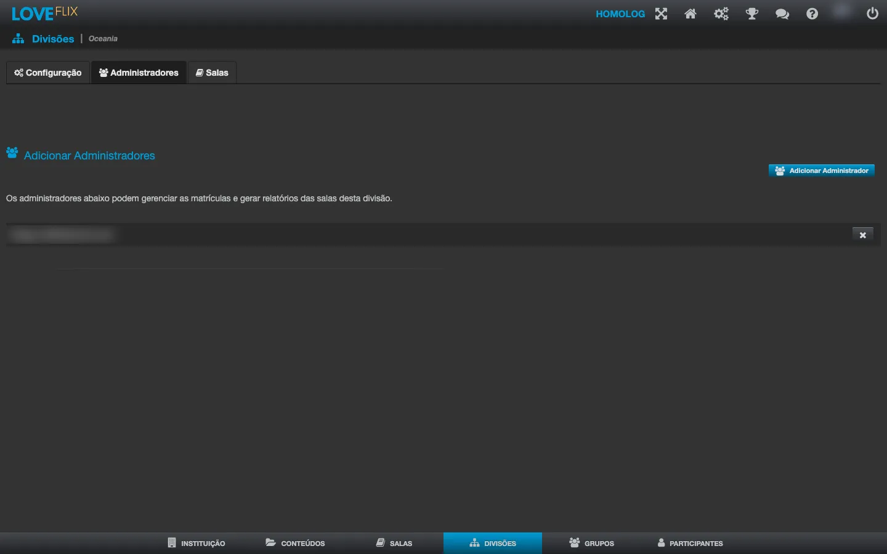Toggle fullscreen with the expand arrows icon
The width and height of the screenshot is (887, 554).
coord(661,14)
